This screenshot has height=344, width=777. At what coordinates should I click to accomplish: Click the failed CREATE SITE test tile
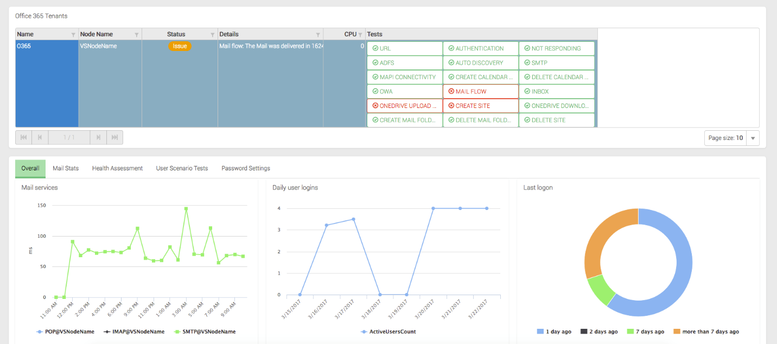pyautogui.click(x=481, y=106)
